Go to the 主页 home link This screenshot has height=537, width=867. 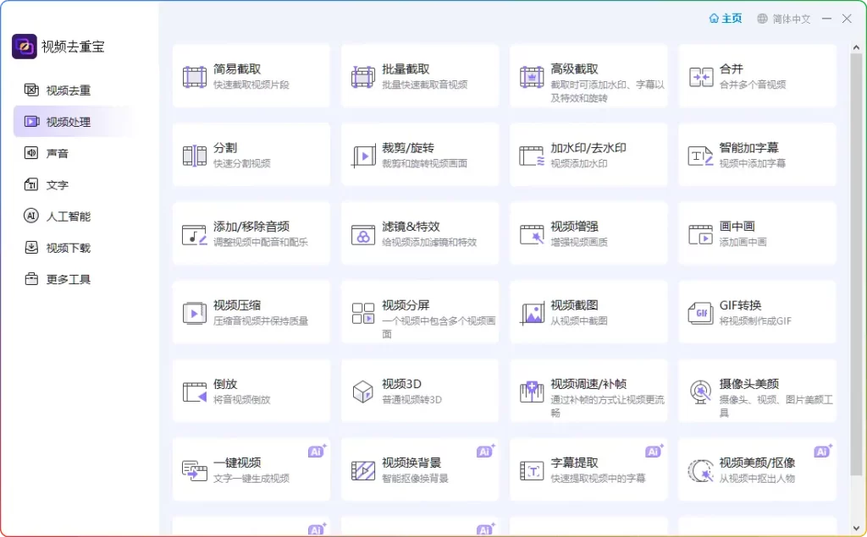(726, 19)
